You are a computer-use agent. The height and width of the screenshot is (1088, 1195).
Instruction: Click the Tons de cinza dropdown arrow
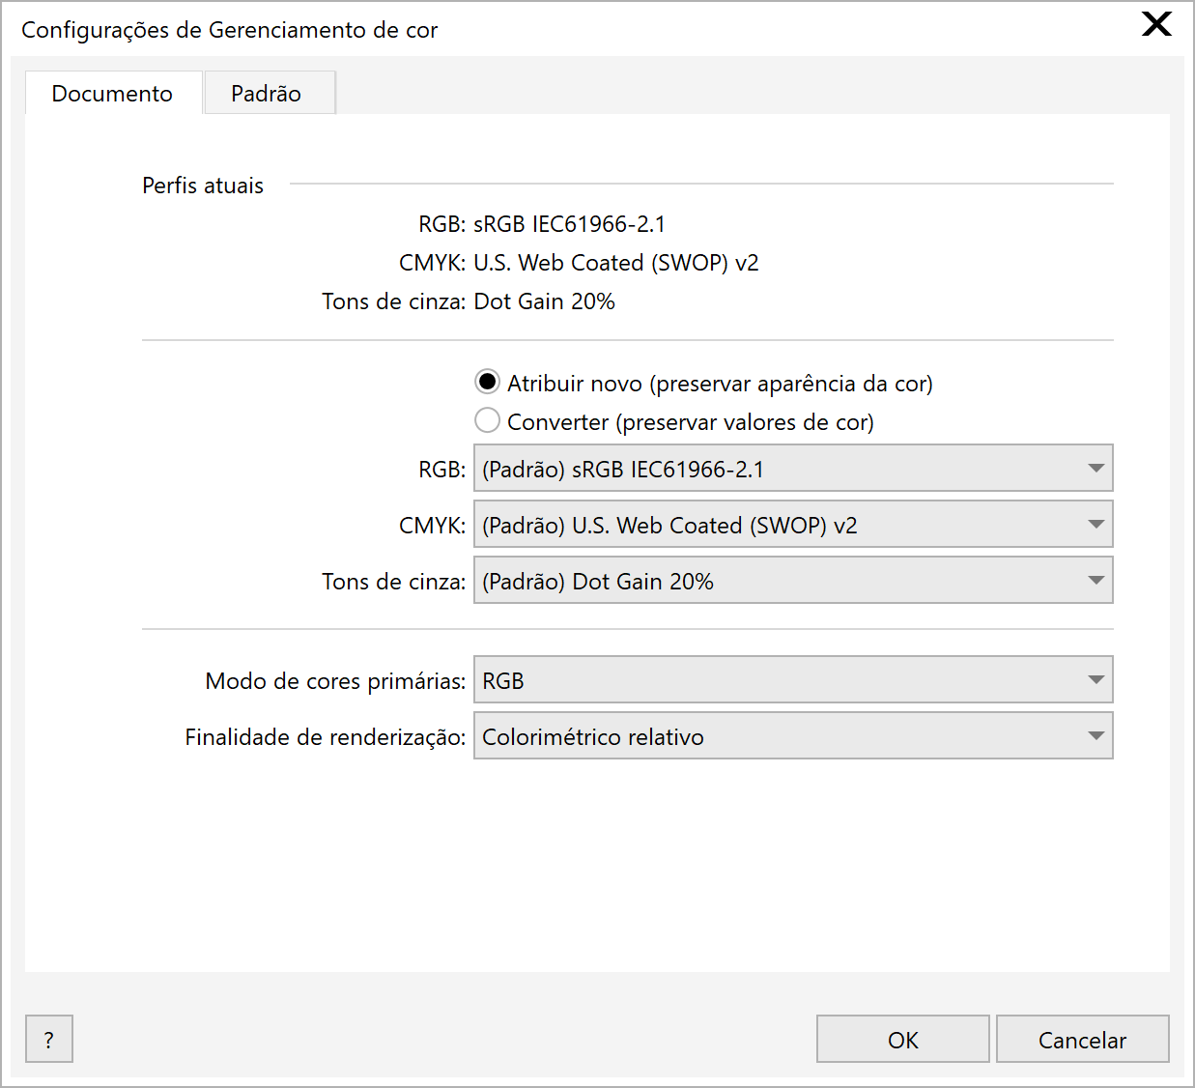click(x=1095, y=581)
